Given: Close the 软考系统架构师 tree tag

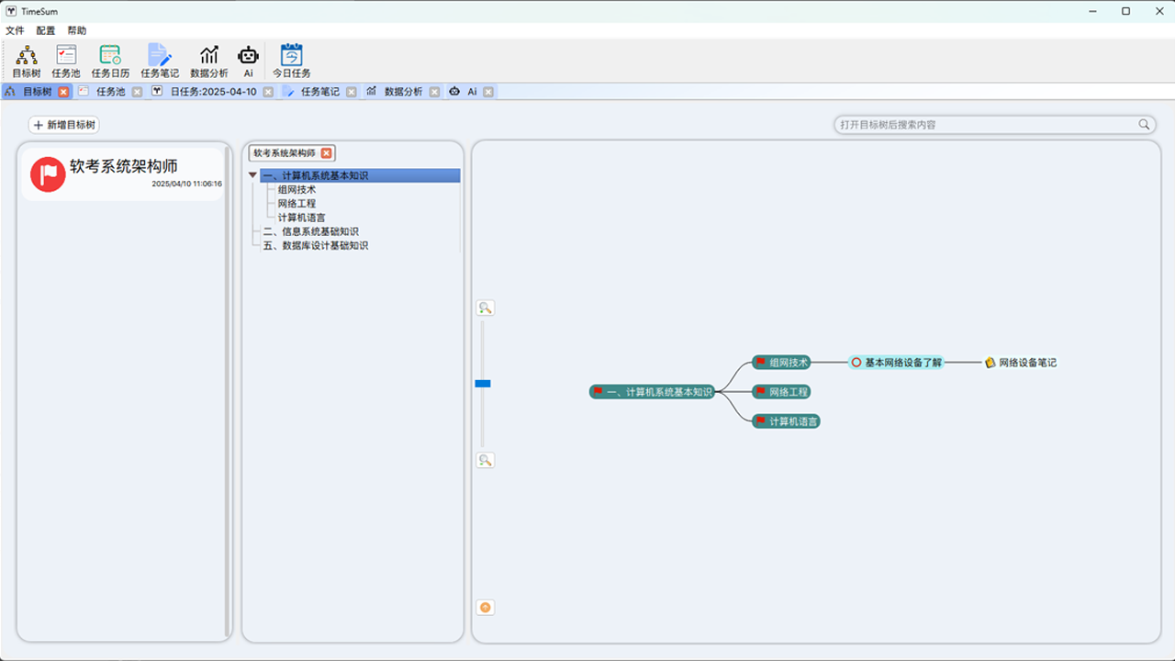Looking at the screenshot, I should click(x=326, y=153).
